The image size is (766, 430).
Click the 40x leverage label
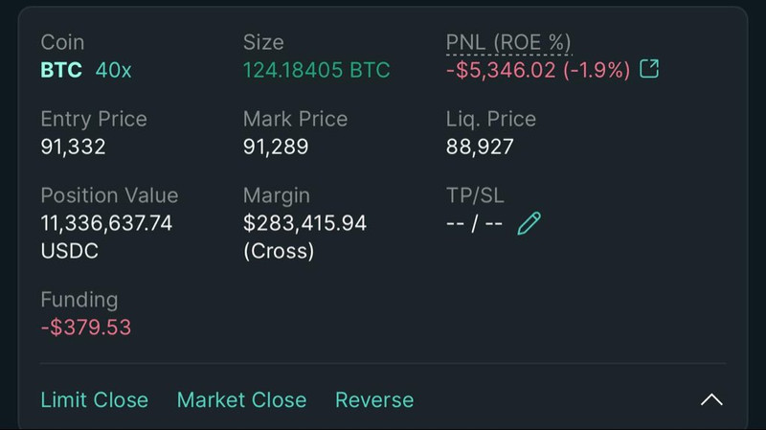[x=114, y=70]
